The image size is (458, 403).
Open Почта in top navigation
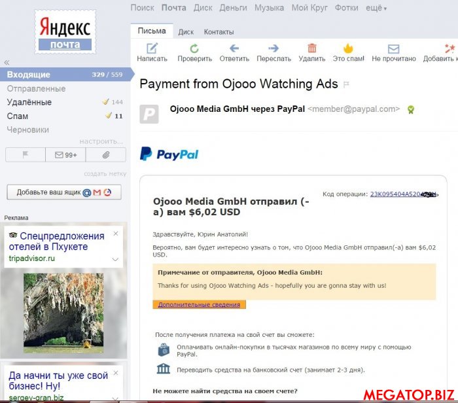pyautogui.click(x=174, y=8)
